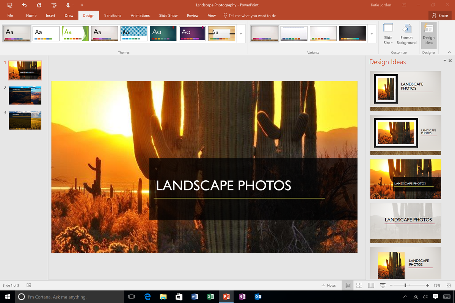Click the Design Ideas ribbon button
Viewport: 455px width, 303px height.
pyautogui.click(x=428, y=34)
